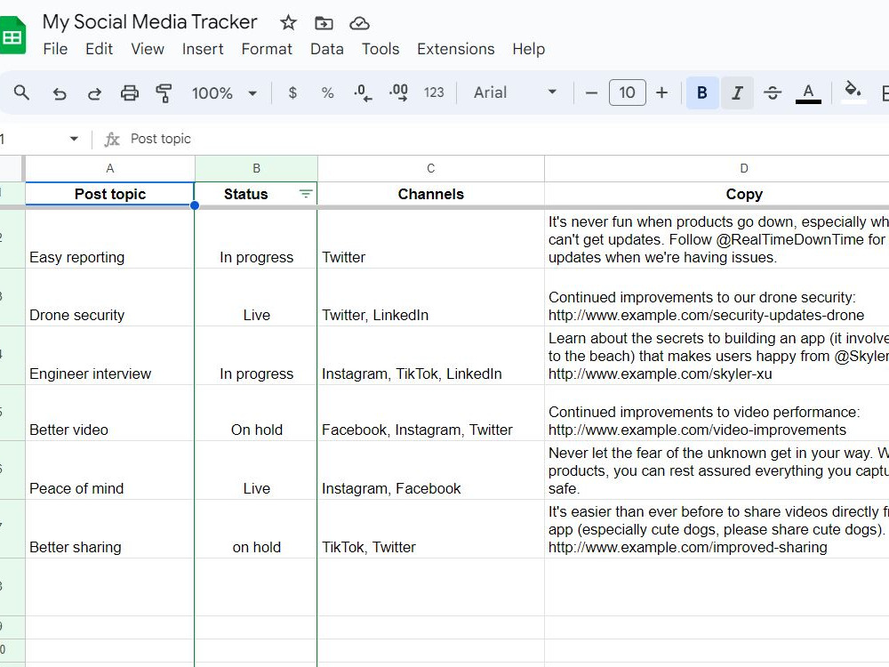This screenshot has width=889, height=667.
Task: Open the fill color picker
Action: (853, 92)
